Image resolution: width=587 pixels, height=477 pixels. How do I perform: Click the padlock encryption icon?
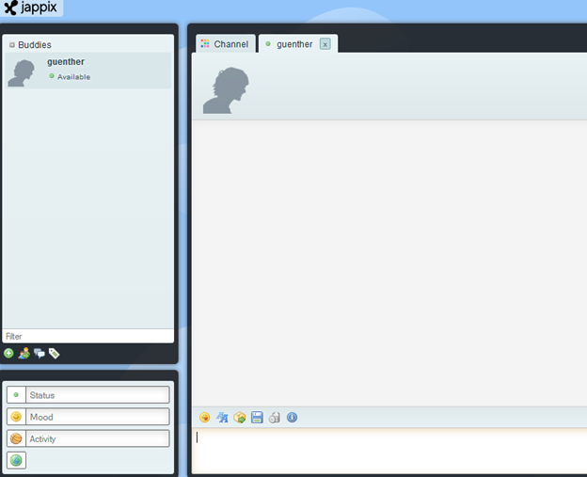tap(275, 417)
